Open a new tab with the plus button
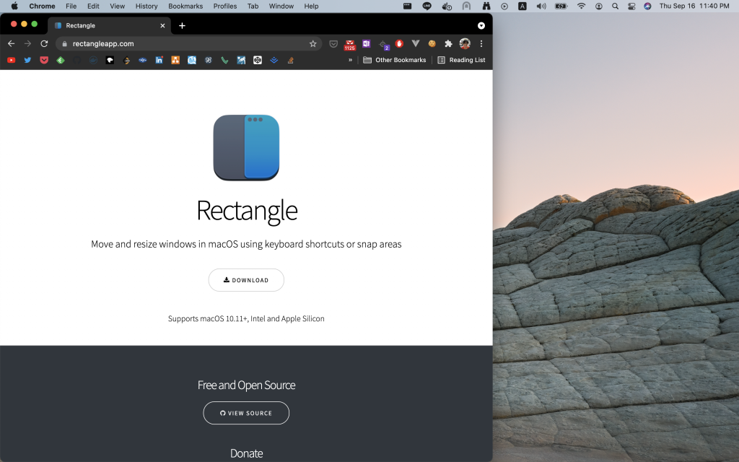This screenshot has height=462, width=739. pos(182,25)
